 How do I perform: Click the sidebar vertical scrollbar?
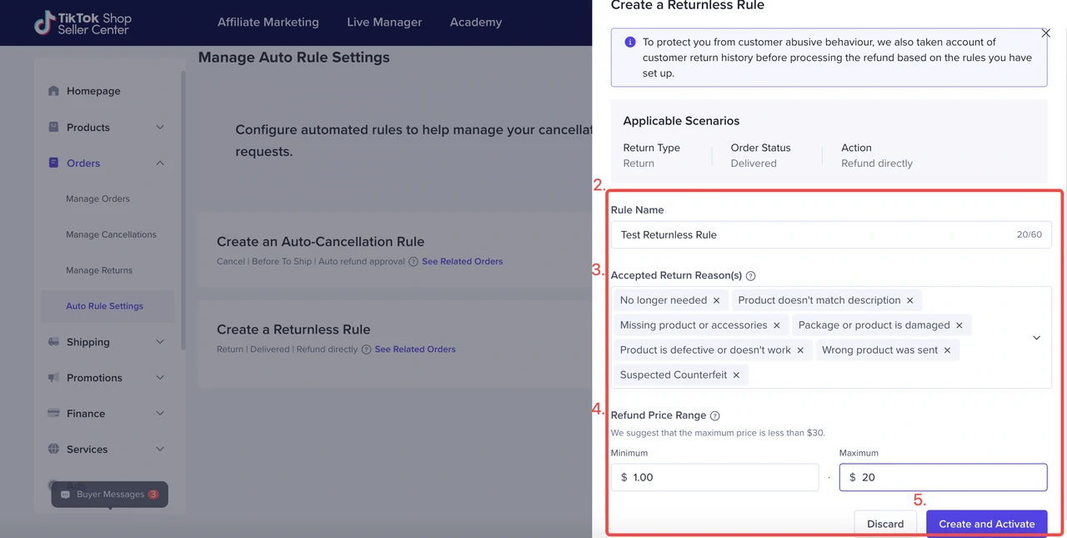point(183,209)
